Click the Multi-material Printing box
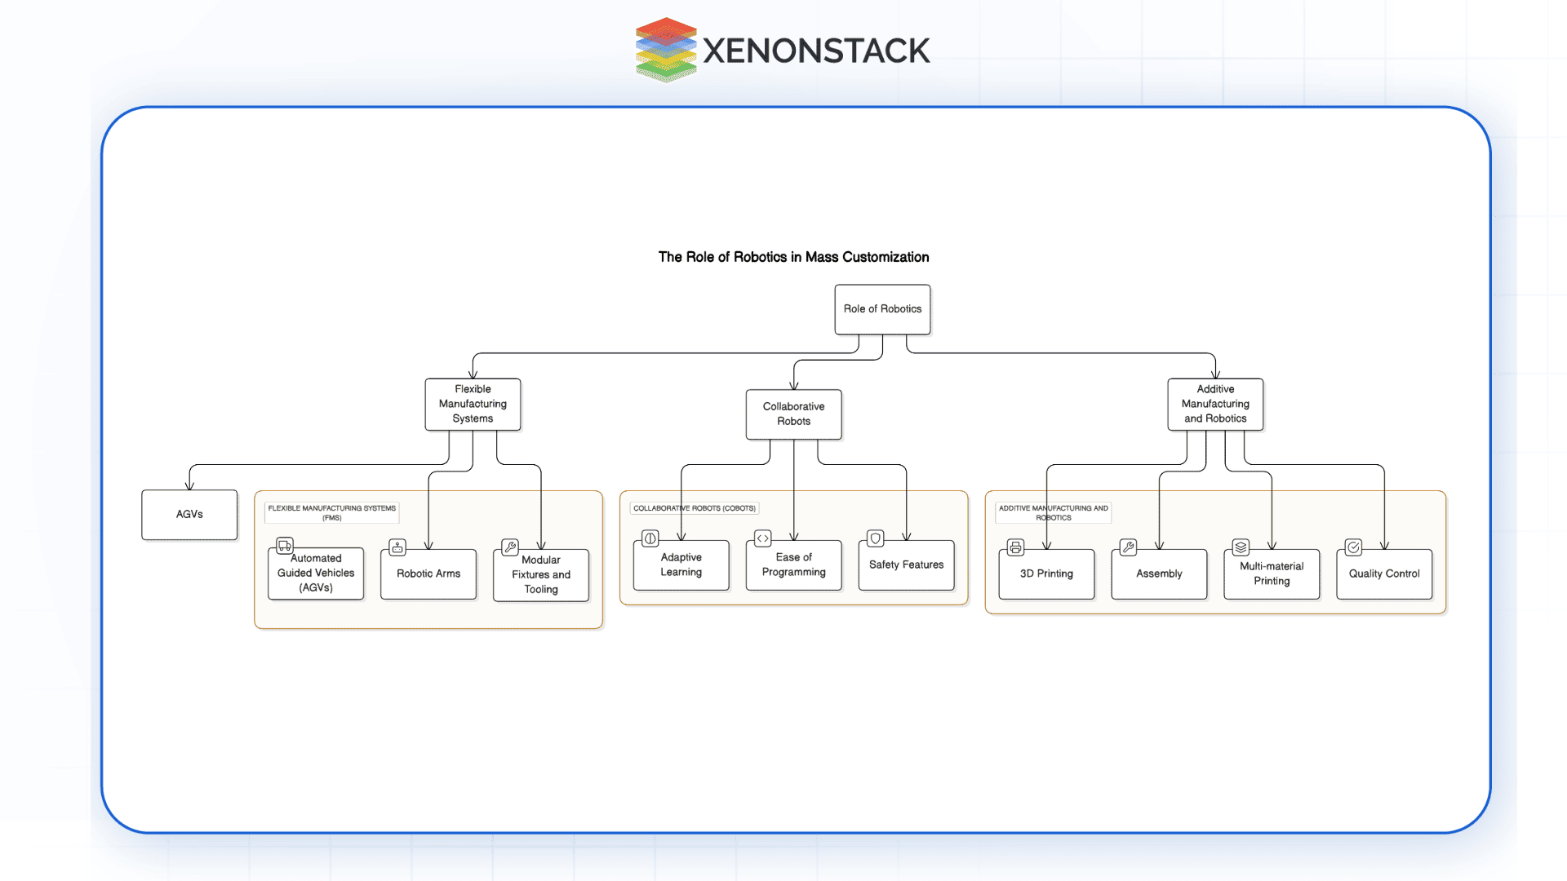This screenshot has width=1567, height=881. click(1272, 574)
